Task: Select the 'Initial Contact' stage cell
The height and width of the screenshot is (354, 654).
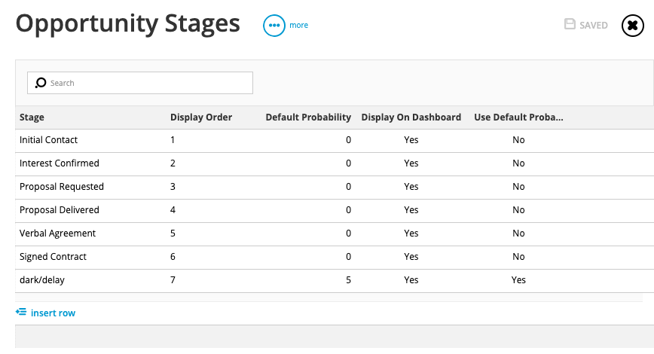Action: tap(48, 139)
